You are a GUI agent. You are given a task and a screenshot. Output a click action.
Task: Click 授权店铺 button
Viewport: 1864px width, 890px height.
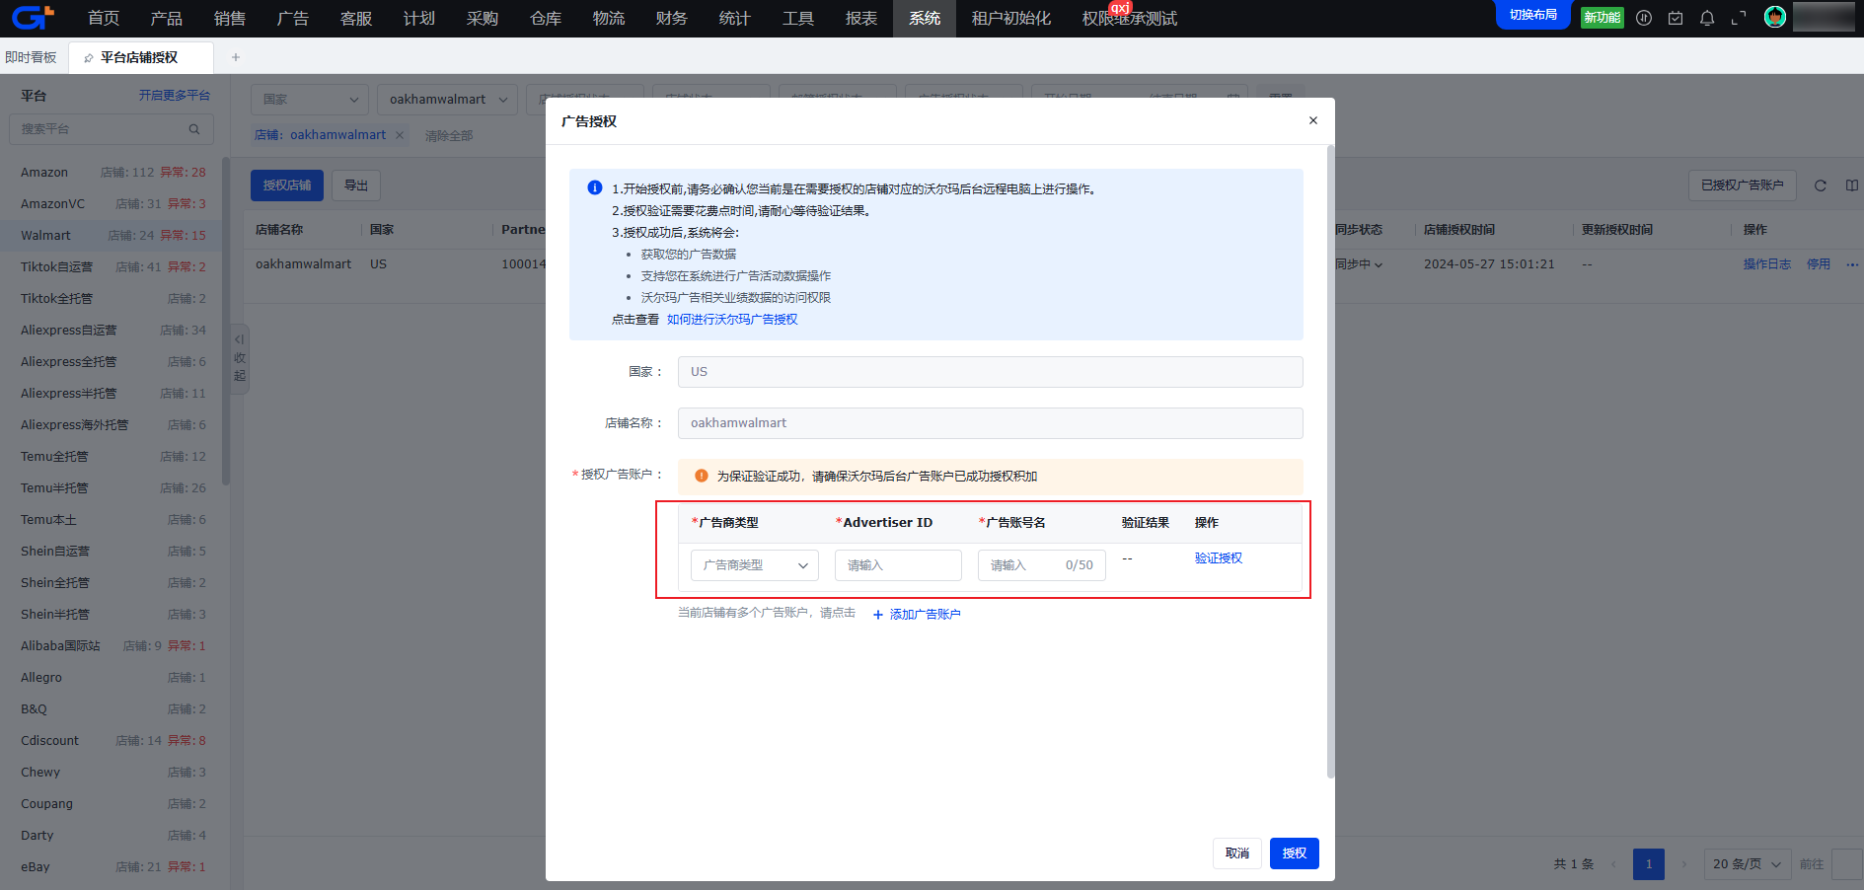pos(287,185)
